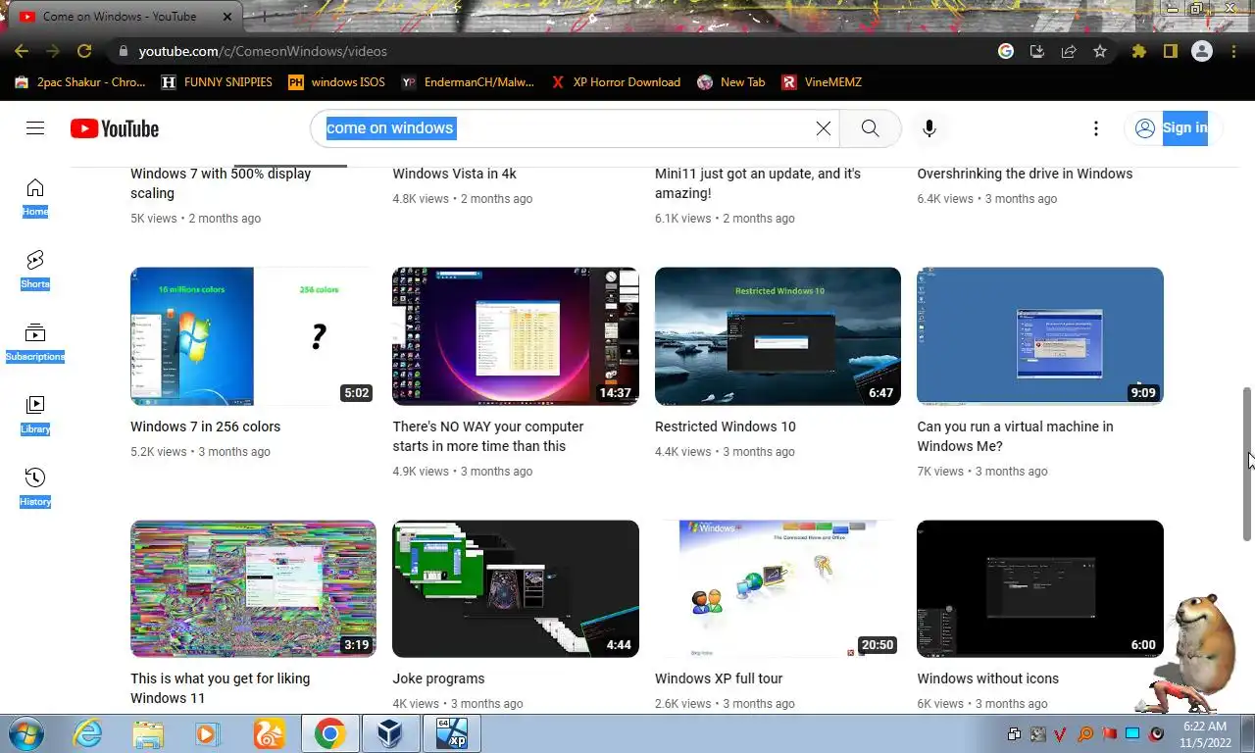The height and width of the screenshot is (753, 1255).
Task: Clear the search box with the X
Action: [x=824, y=128]
